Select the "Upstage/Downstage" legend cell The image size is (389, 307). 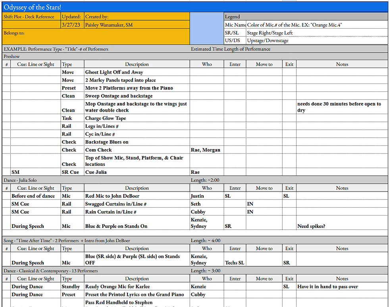click(x=317, y=41)
